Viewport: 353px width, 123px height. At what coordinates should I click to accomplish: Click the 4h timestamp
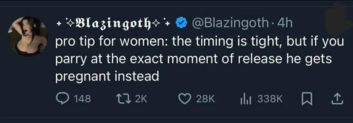[285, 24]
